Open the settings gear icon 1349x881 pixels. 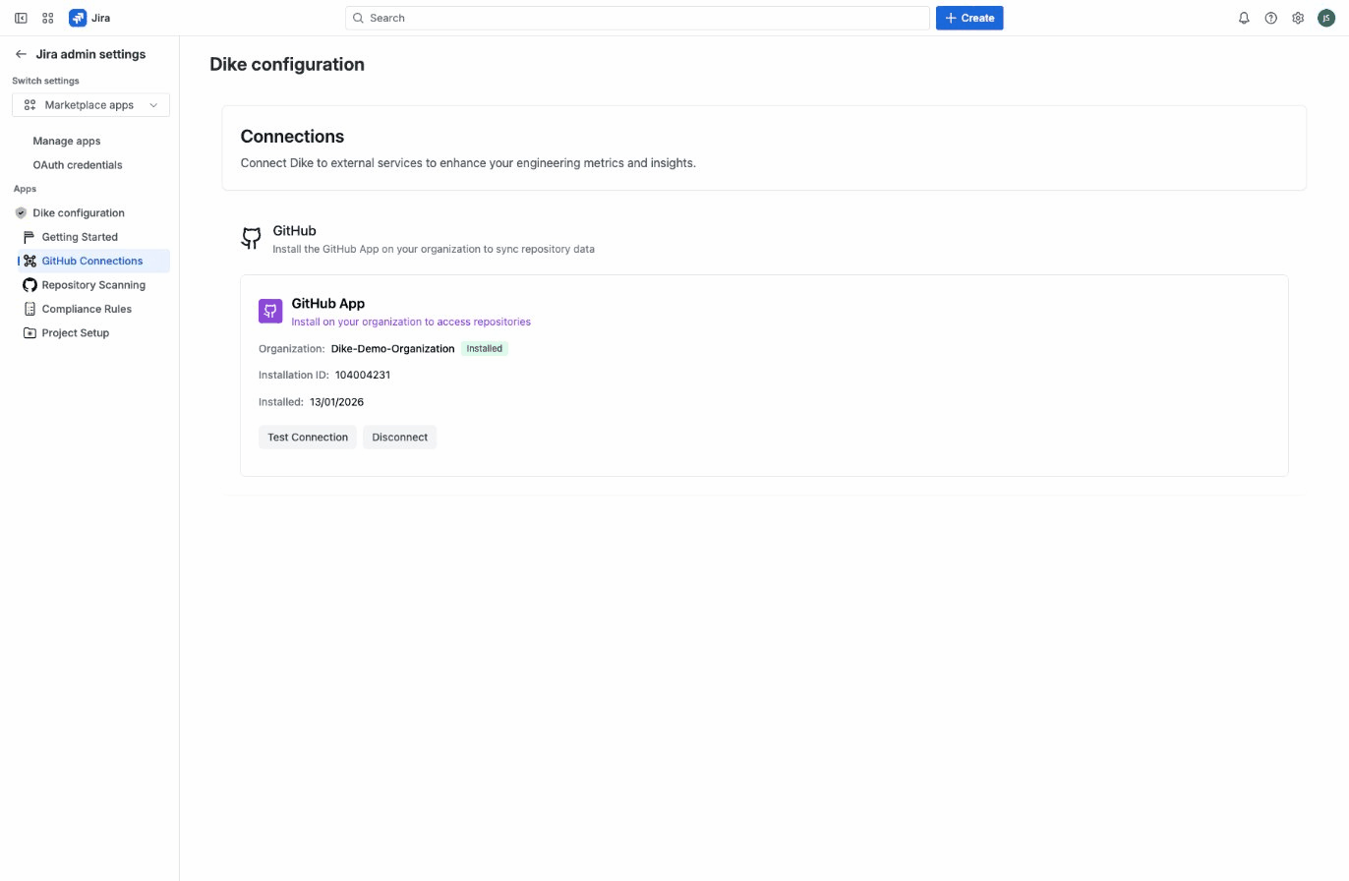[1298, 18]
